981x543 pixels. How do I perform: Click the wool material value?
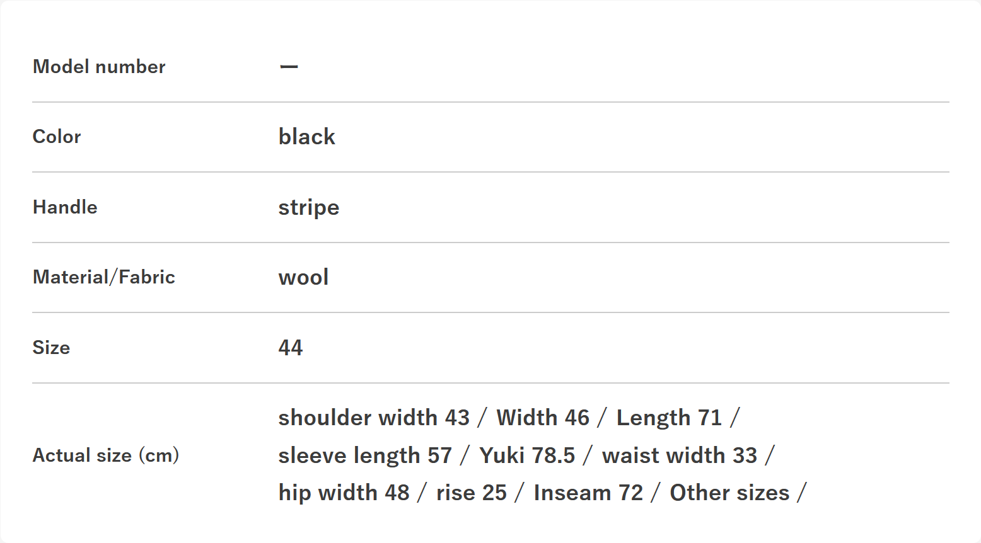coord(304,277)
